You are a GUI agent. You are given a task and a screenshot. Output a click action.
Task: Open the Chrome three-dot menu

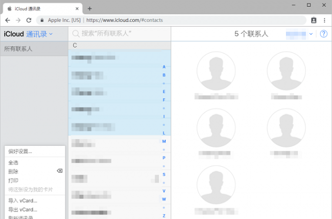[324, 20]
